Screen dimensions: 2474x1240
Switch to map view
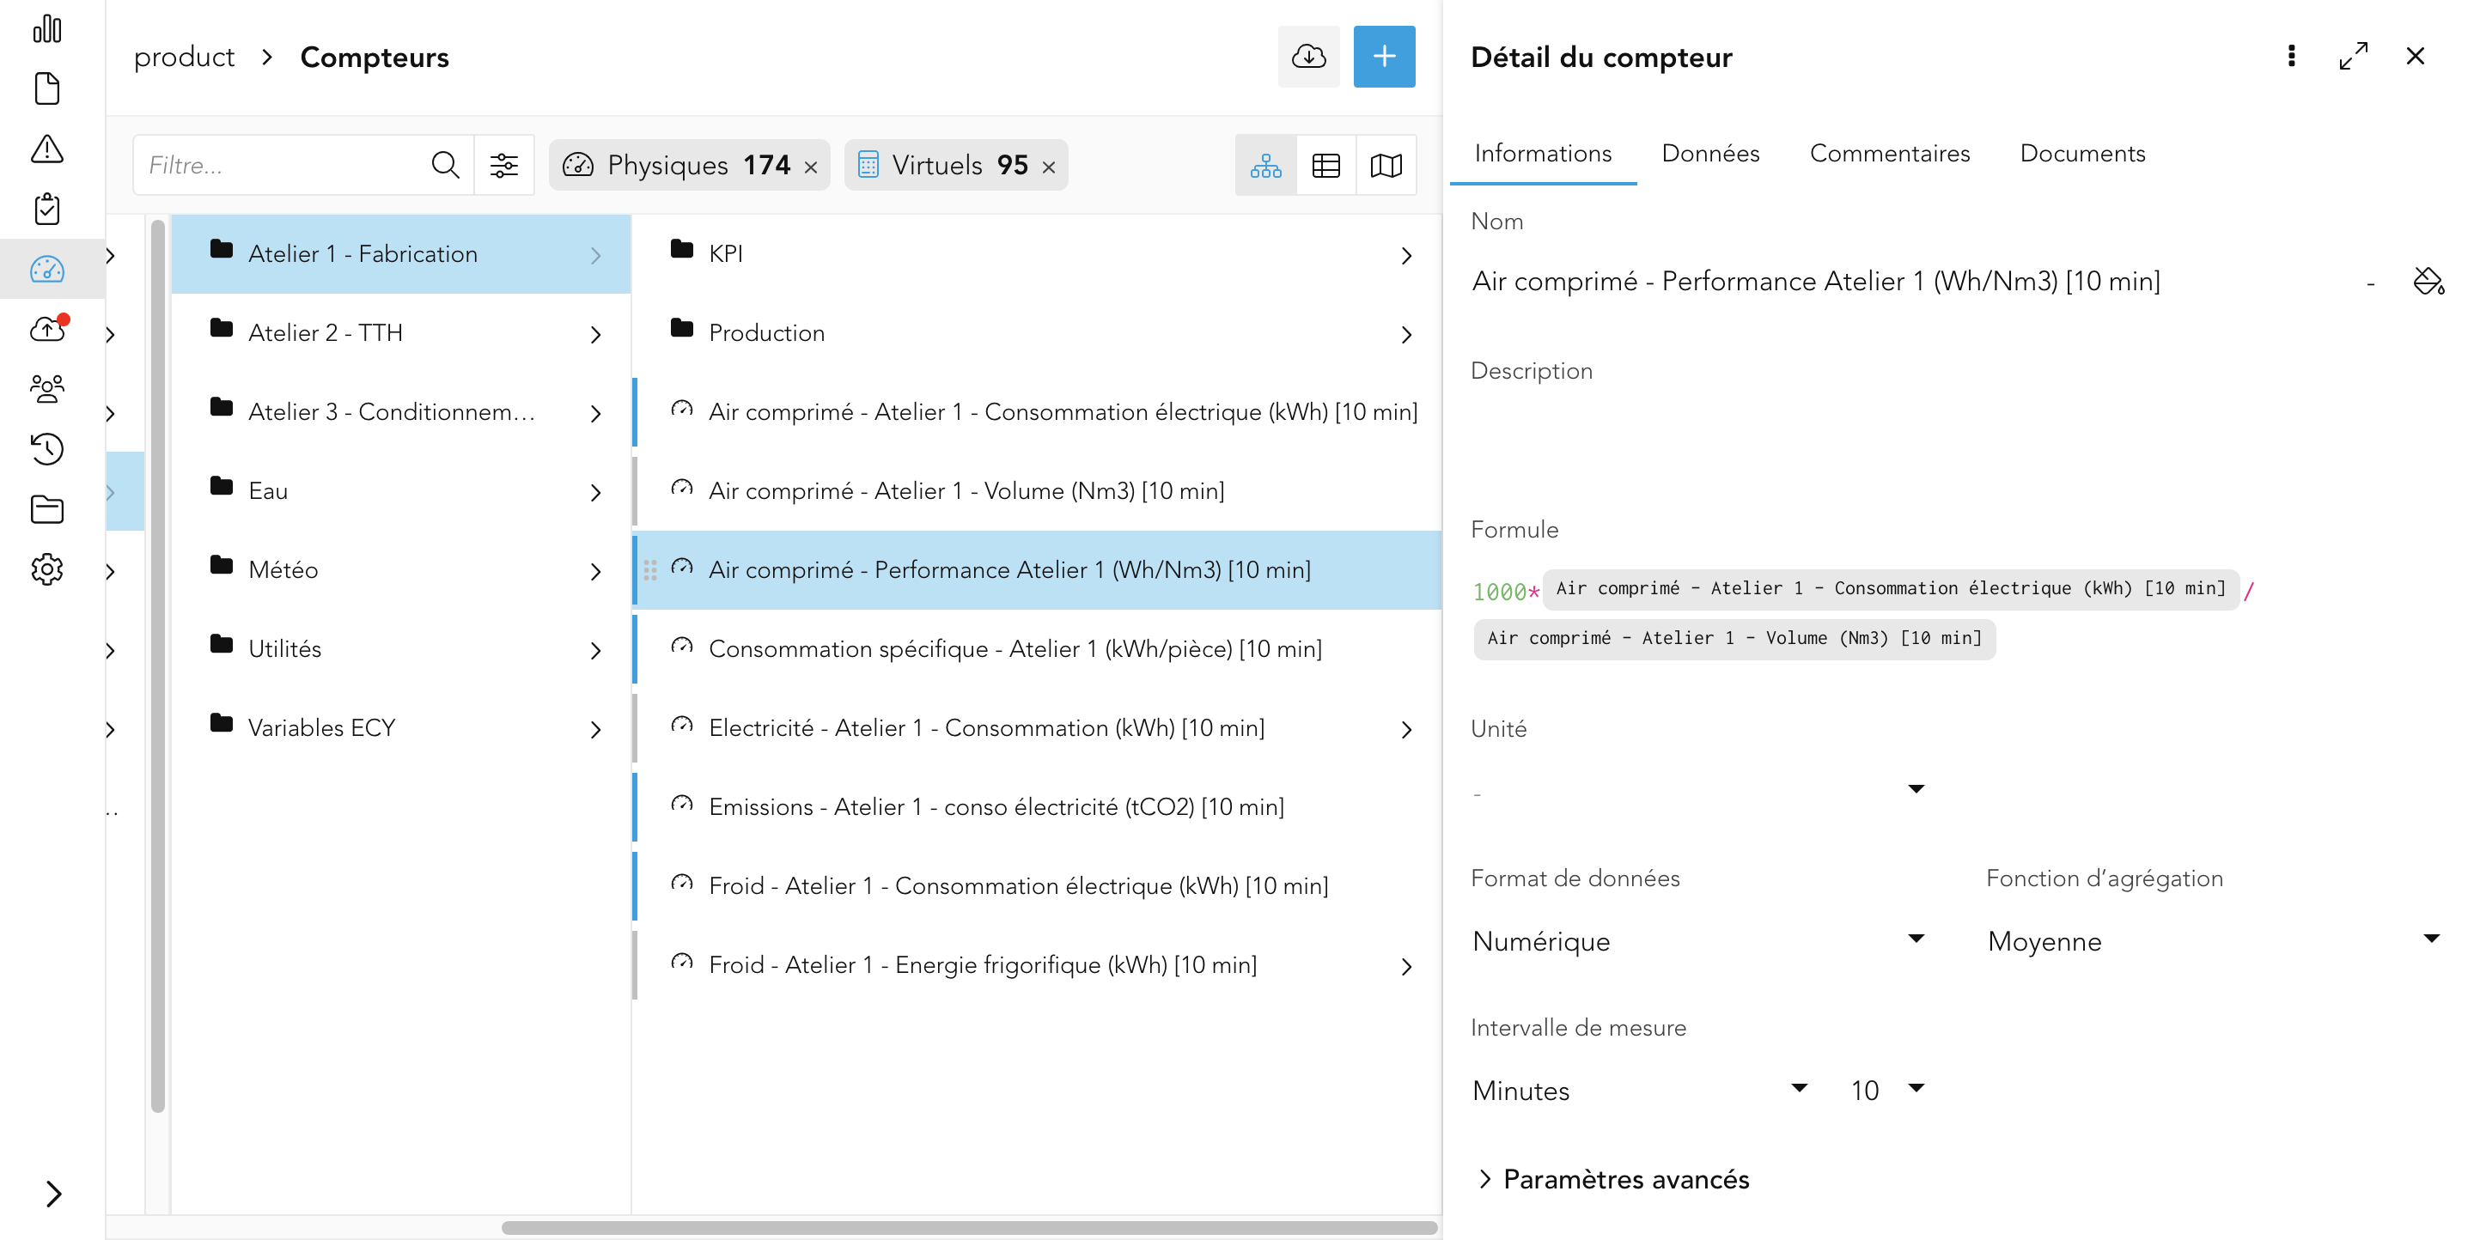point(1386,166)
